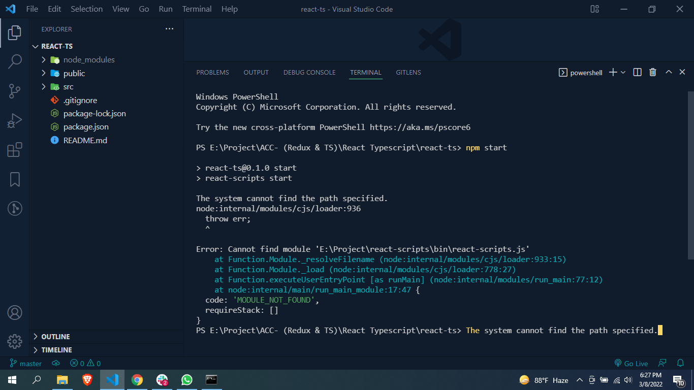Open the Extensions view

15,150
